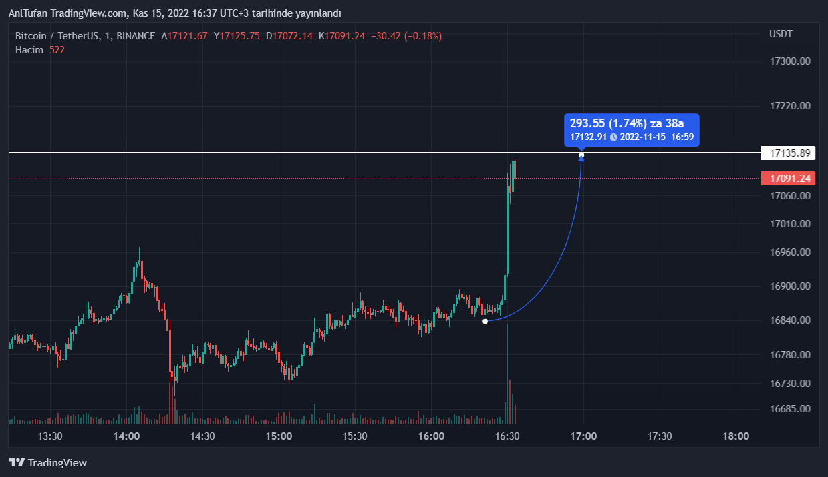Click the 14:00 time axis label
The image size is (828, 477).
click(127, 436)
